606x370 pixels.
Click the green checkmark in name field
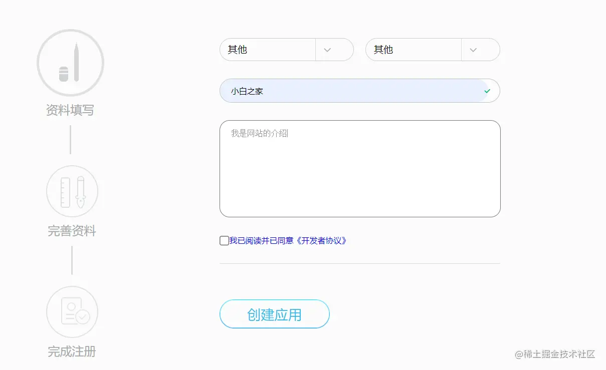pos(487,91)
